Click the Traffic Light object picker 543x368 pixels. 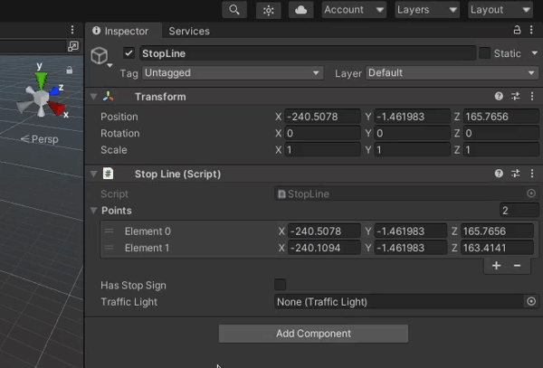click(x=530, y=301)
